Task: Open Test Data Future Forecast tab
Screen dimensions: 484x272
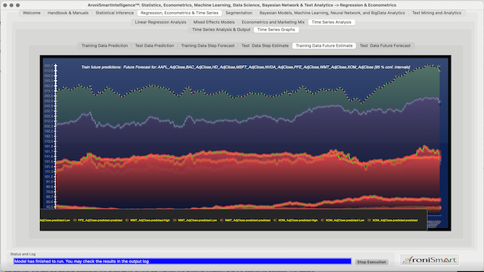Action: pyautogui.click(x=385, y=45)
